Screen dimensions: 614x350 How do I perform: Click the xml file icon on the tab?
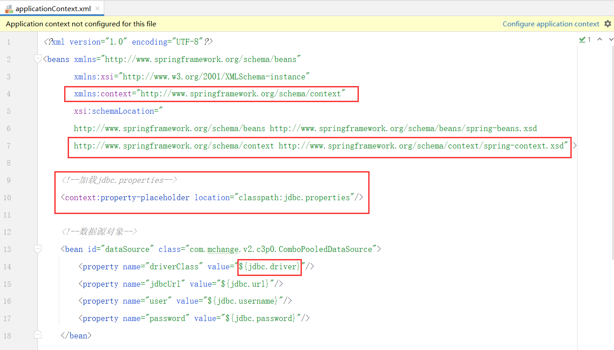[x=8, y=9]
